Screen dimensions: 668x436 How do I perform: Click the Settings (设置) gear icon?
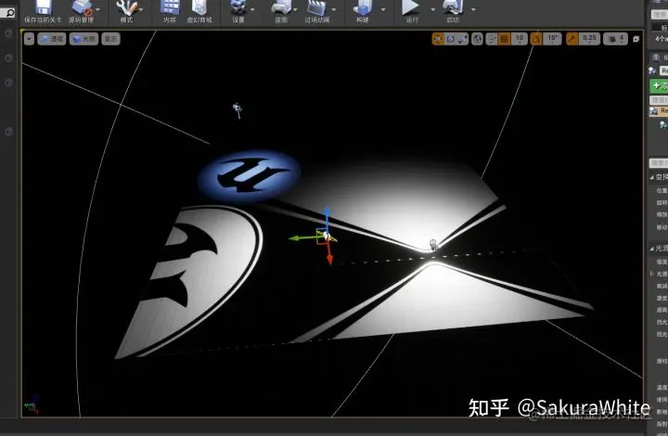pos(238,6)
